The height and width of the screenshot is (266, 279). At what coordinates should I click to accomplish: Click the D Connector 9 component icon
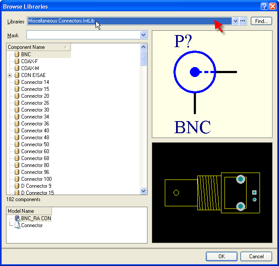coord(17,186)
